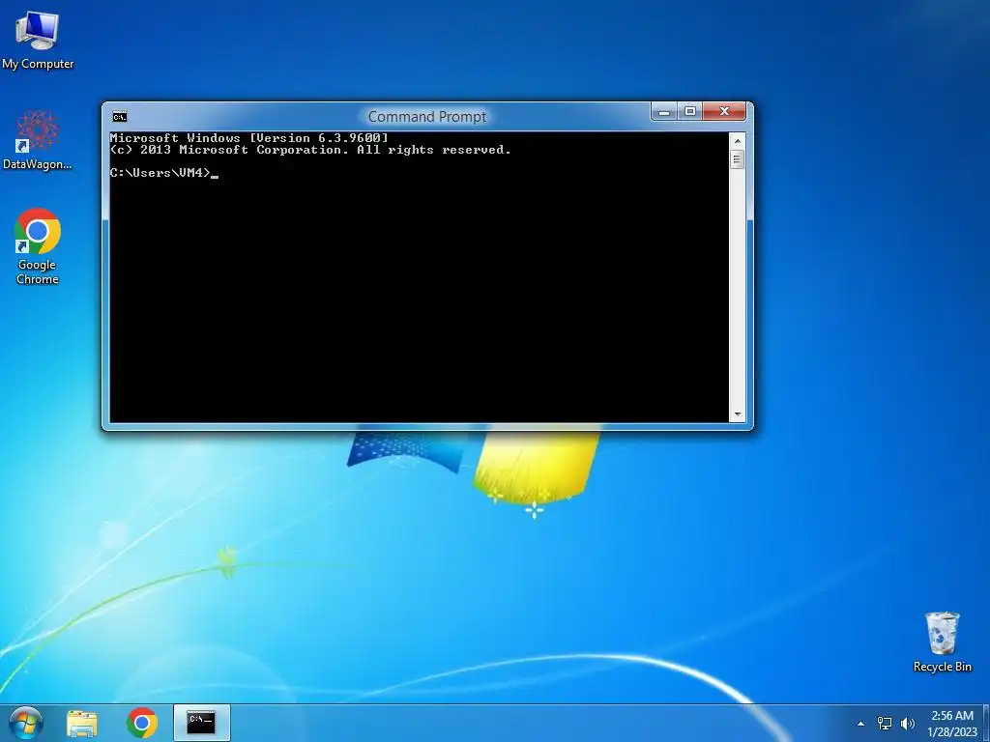This screenshot has height=742, width=990.
Task: Click the 2013 Microsoft Corporation copyright line
Action: (310, 150)
